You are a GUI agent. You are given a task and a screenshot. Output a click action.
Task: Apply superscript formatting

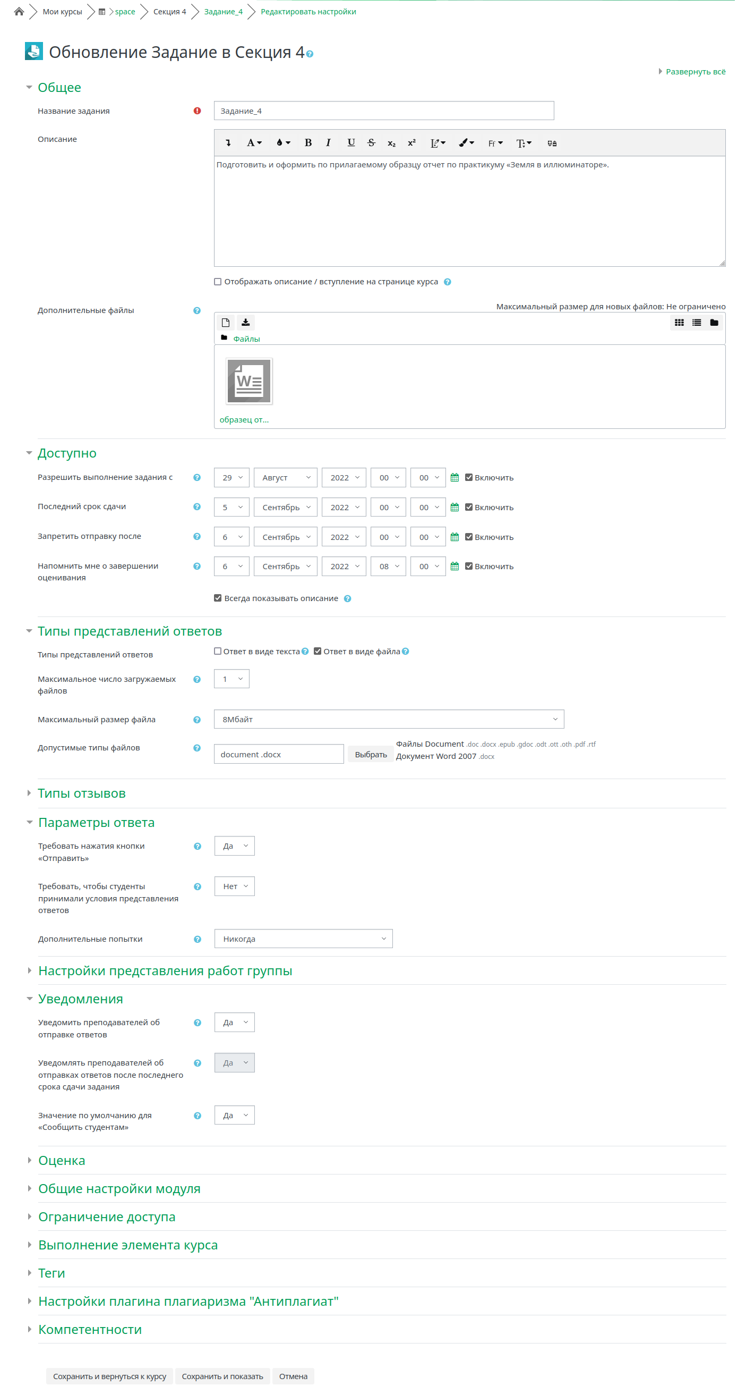412,143
